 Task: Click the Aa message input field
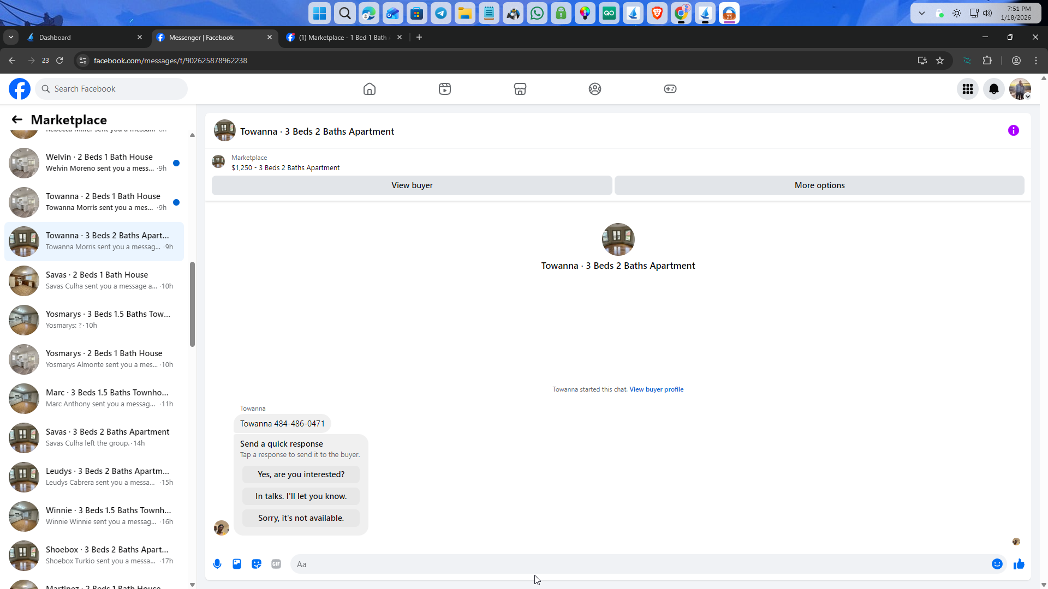coord(639,564)
